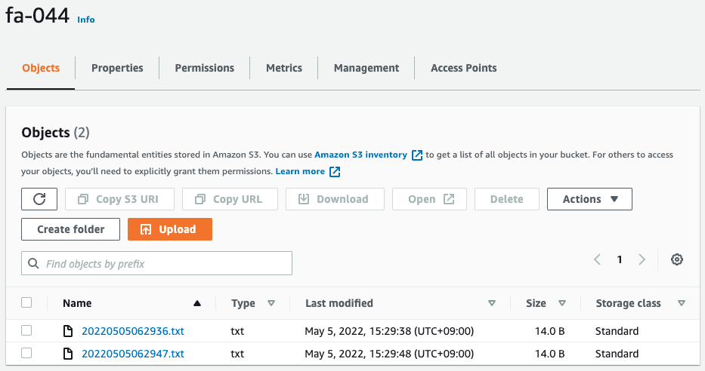Click file icon next to 20220505062947.txt
This screenshot has height=371, width=705.
click(x=68, y=354)
